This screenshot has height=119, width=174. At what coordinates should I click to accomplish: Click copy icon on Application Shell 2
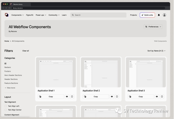[85, 97]
